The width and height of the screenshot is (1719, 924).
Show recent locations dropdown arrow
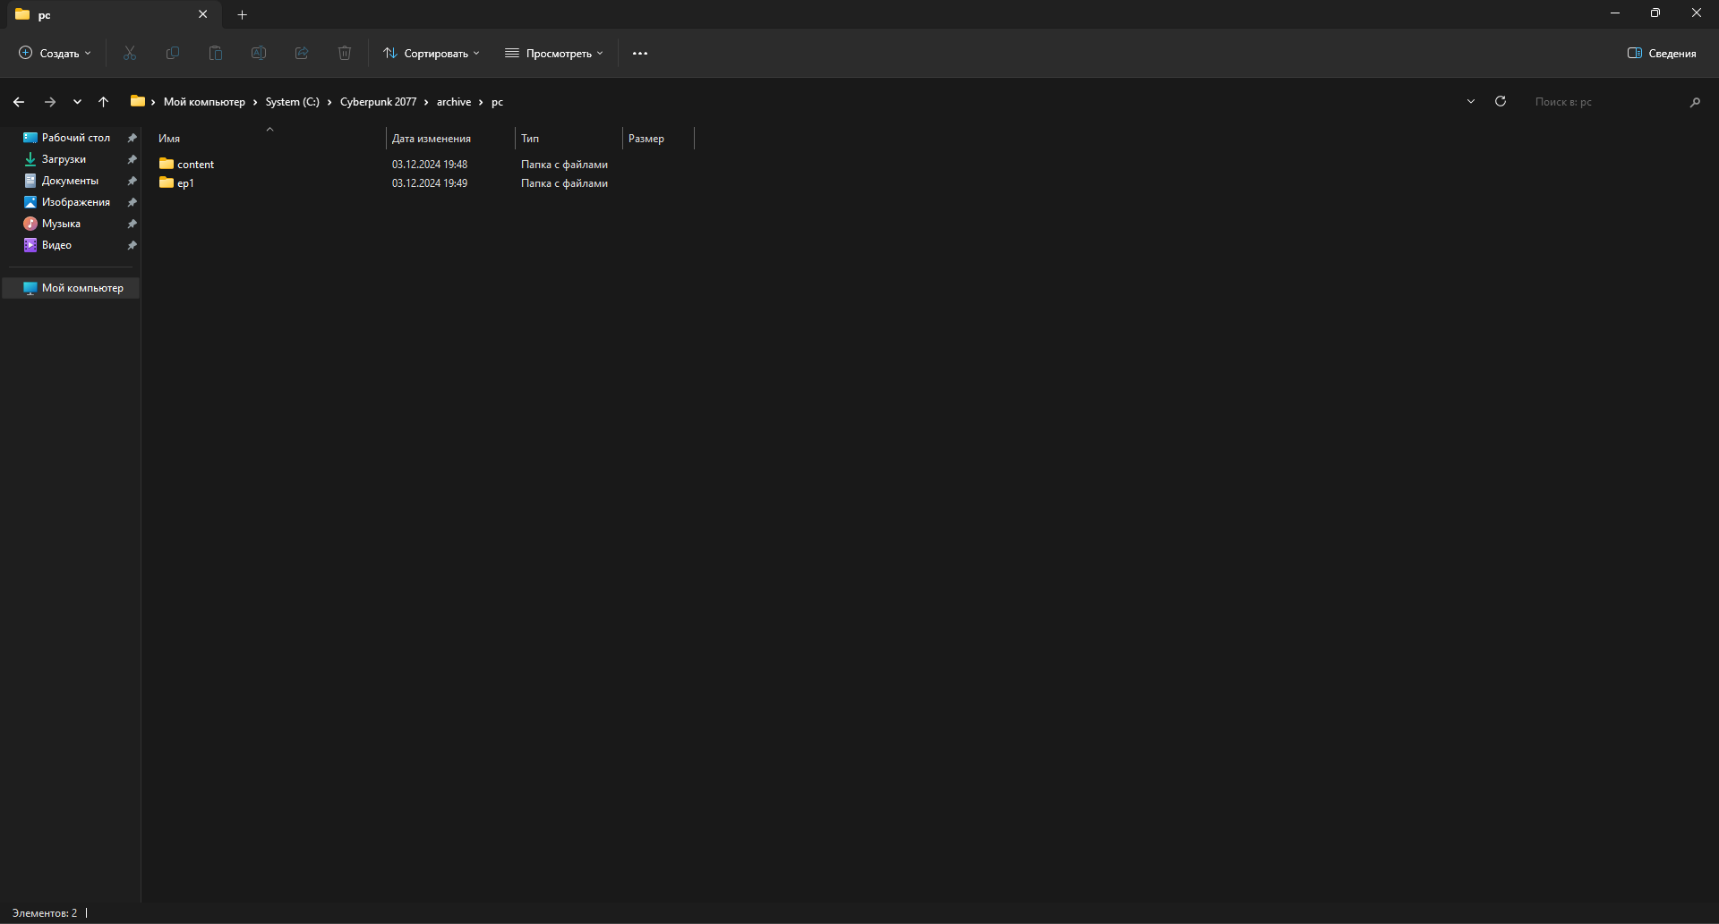(x=78, y=102)
